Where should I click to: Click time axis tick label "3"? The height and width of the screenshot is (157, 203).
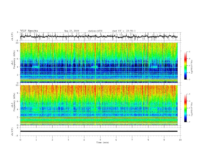68,140
